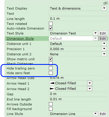Click Edit button beside Dimension Style

tap(103, 39)
